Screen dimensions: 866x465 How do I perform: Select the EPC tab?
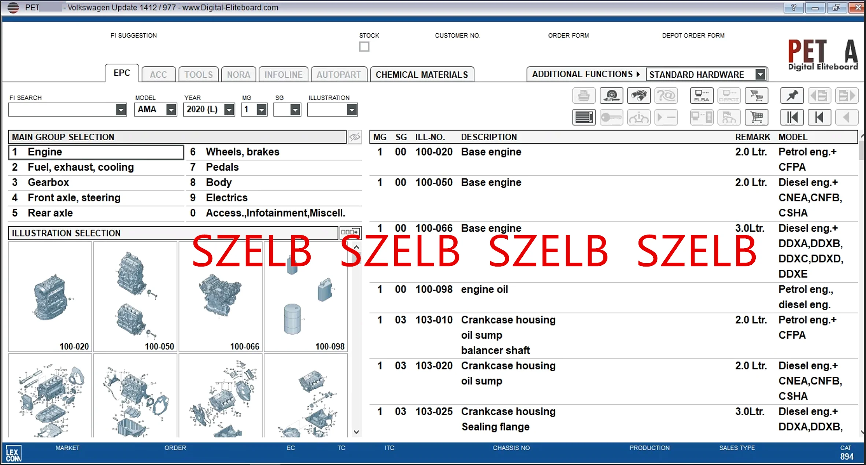pyautogui.click(x=122, y=73)
